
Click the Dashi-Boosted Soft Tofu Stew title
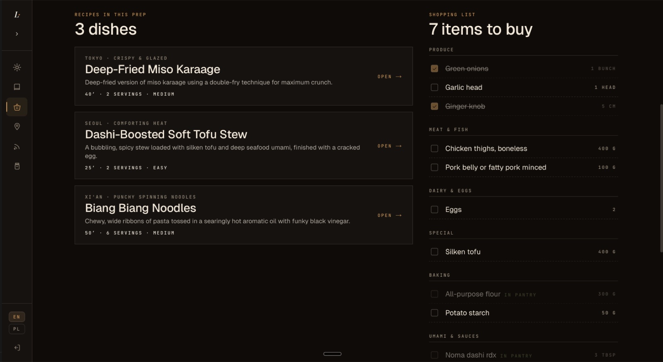[x=166, y=134]
